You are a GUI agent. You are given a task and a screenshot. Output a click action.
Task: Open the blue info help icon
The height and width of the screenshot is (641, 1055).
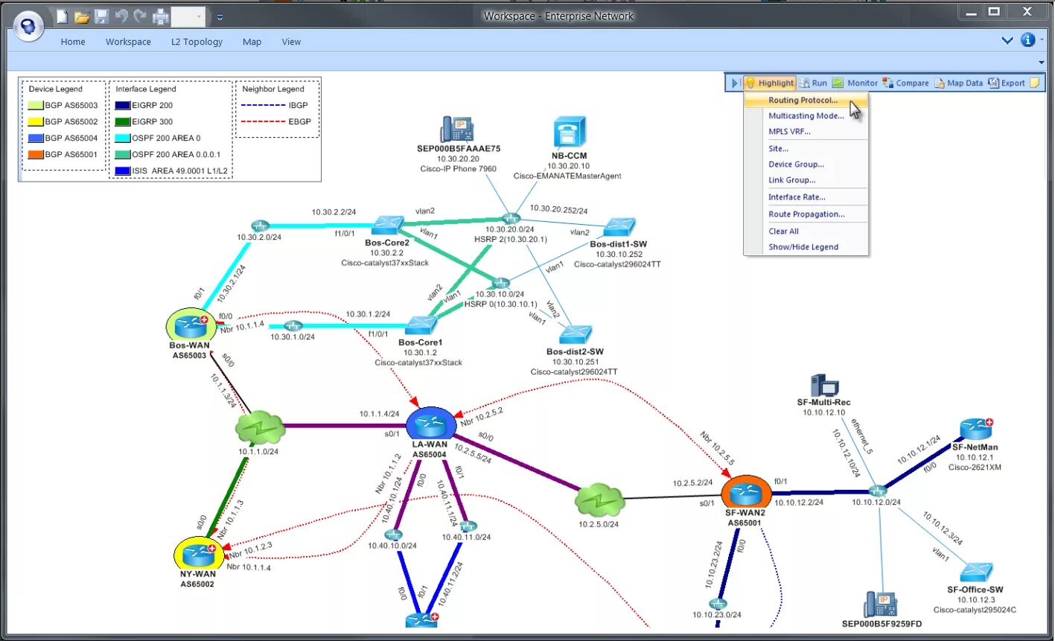click(1028, 40)
